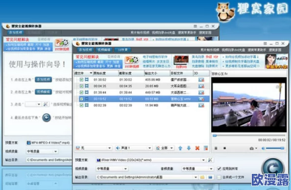Image resolution: width=291 pixels, height=190 pixels.
Task: Click the 刻录DVD thumbnail in the banner
Action: 181,62
